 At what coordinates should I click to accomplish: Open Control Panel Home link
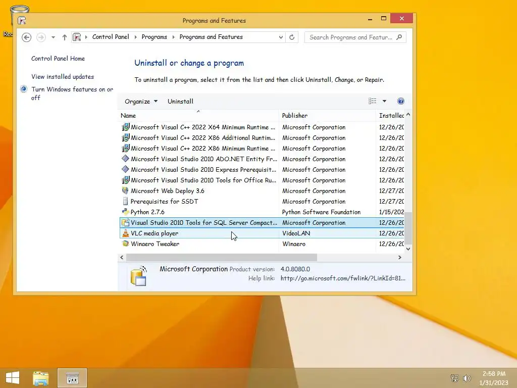click(58, 59)
